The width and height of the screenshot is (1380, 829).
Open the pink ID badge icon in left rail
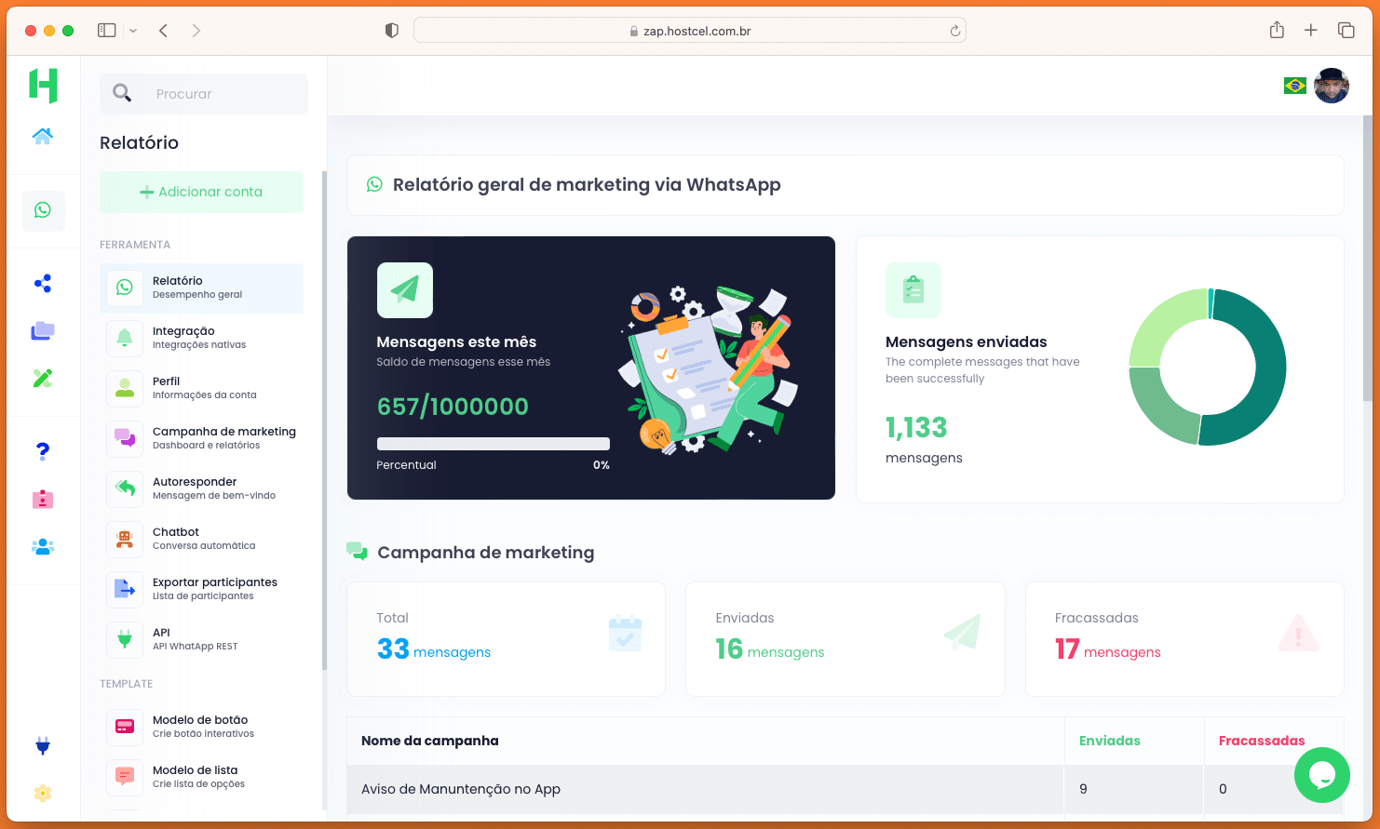coord(43,499)
